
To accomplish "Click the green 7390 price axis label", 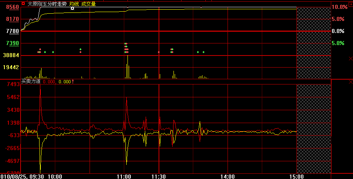I will tap(13, 43).
